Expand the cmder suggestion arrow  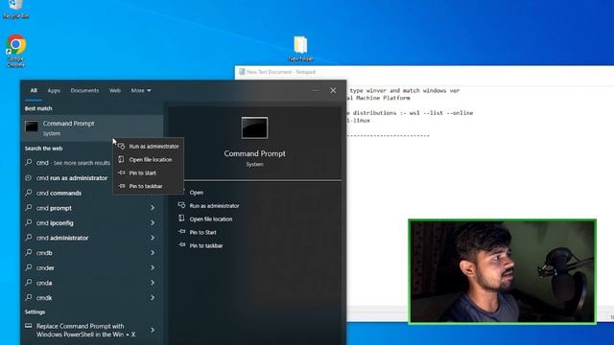153,267
